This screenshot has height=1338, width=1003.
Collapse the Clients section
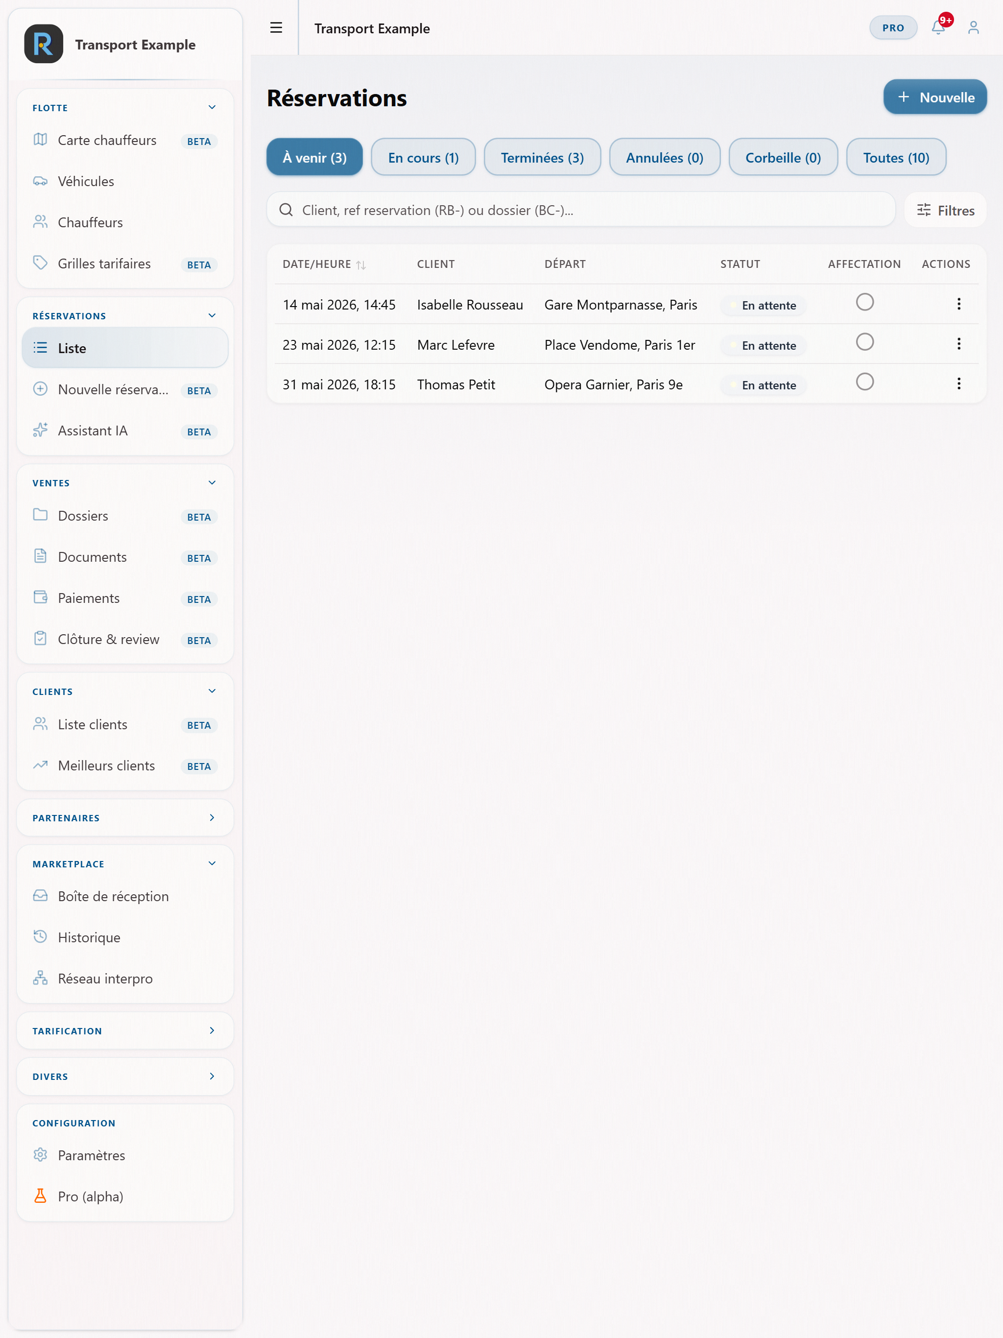pos(212,691)
